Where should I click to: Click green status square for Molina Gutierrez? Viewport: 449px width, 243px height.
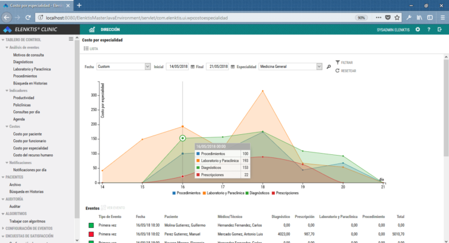[89, 225]
